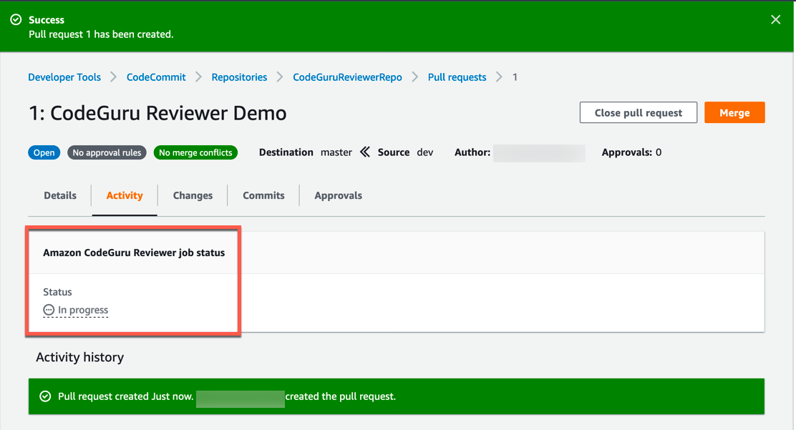The image size is (796, 430).
Task: Dismiss the success notification with the X icon
Action: 775,19
